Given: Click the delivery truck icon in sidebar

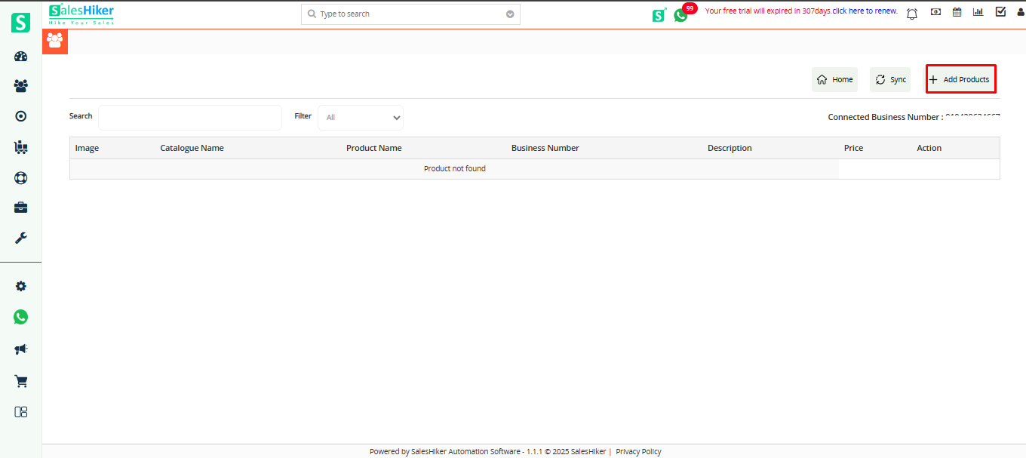Looking at the screenshot, I should [x=20, y=147].
